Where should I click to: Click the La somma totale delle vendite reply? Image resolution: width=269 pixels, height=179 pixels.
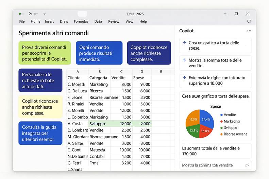tap(215, 151)
